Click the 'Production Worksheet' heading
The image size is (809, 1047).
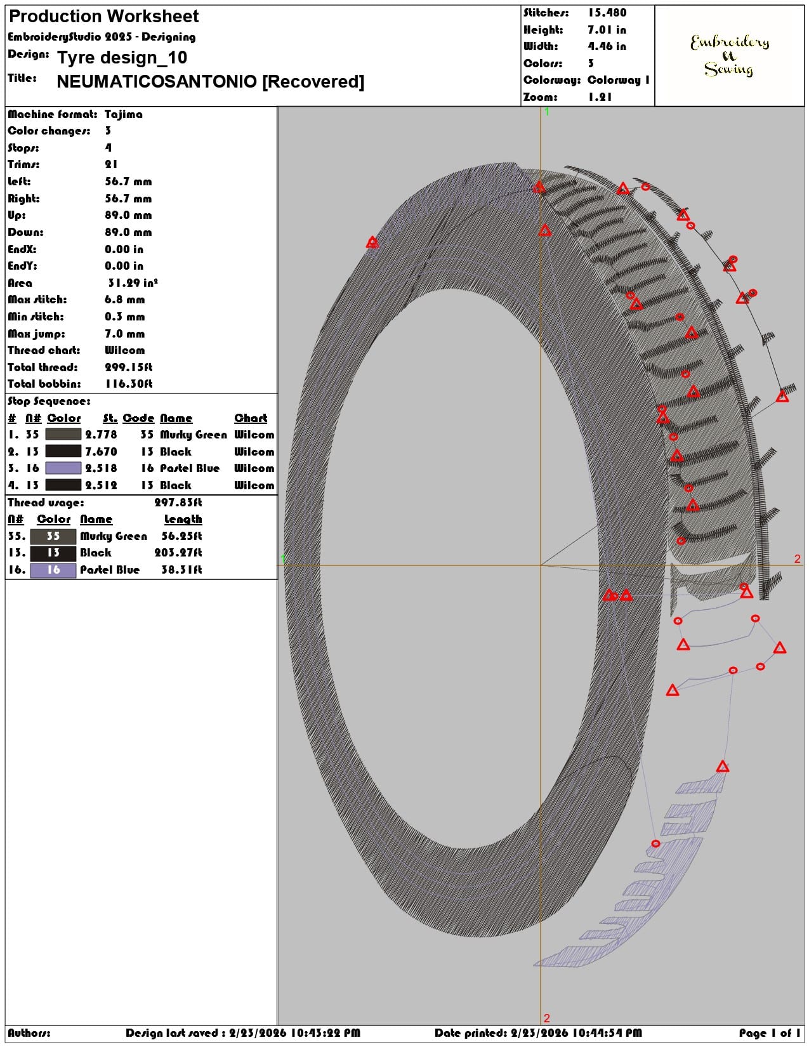point(104,16)
